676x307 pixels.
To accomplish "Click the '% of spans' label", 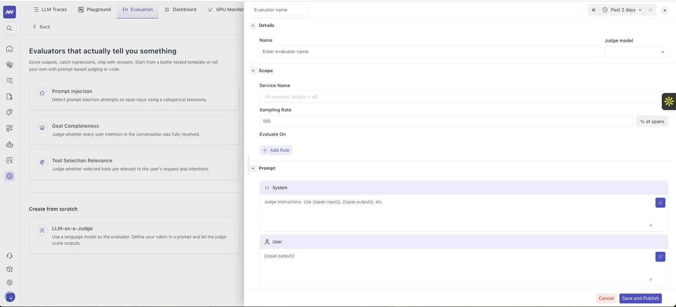I will click(x=652, y=121).
